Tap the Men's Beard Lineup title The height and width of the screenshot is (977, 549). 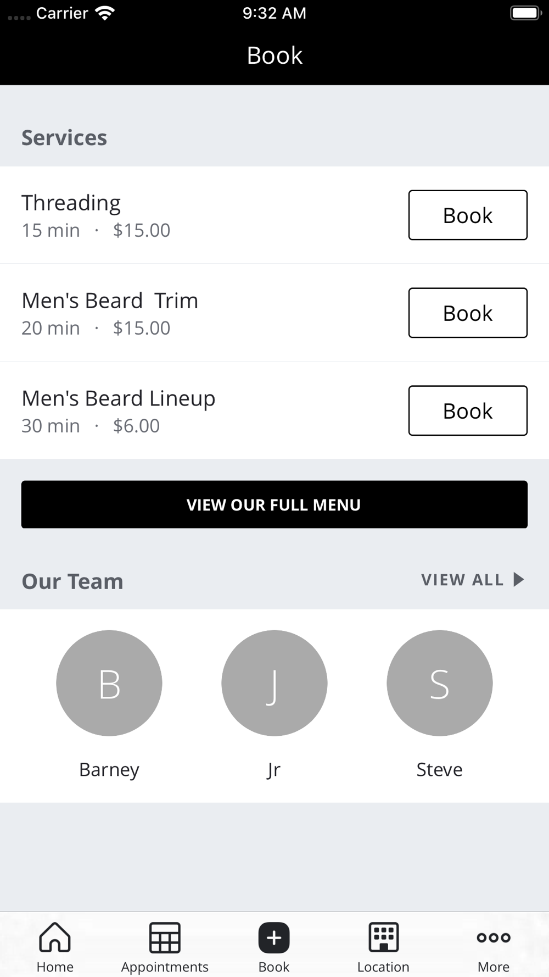(119, 399)
